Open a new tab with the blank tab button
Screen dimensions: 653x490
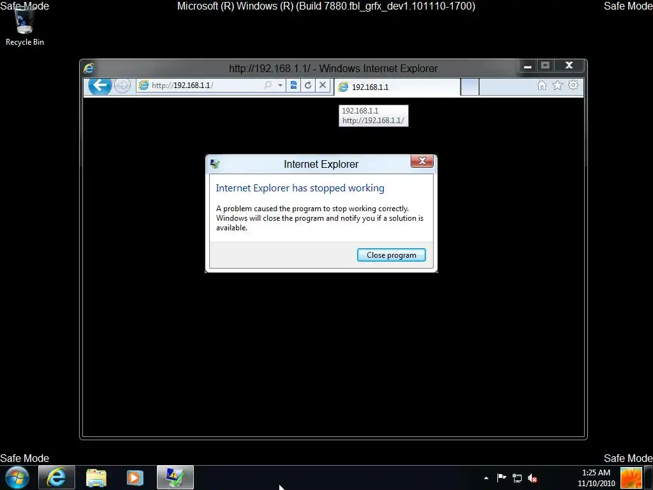470,87
